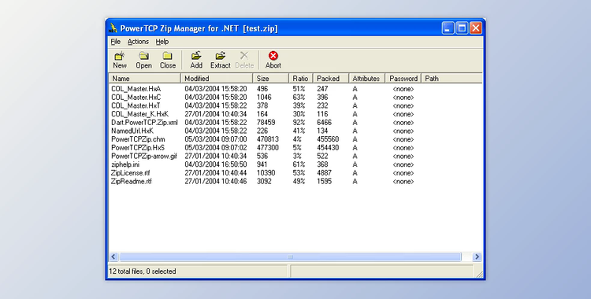Image resolution: width=591 pixels, height=299 pixels.
Task: Select file Dart.PowerTCP.Zip.xml
Action: (144, 123)
